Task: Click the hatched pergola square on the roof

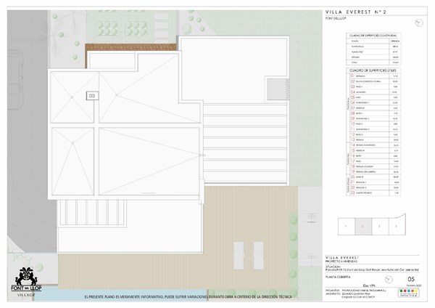Action: pos(277,89)
